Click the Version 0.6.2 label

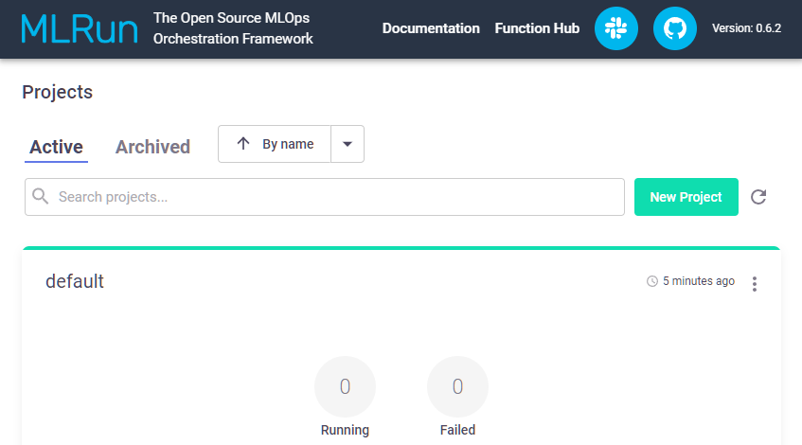click(x=746, y=28)
